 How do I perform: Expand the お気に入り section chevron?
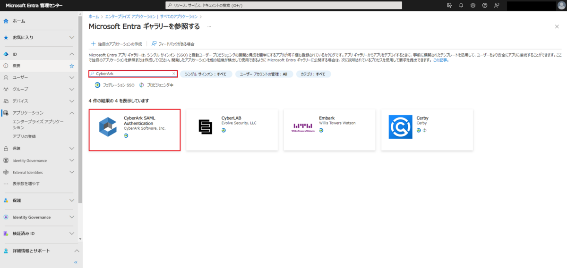point(72,37)
